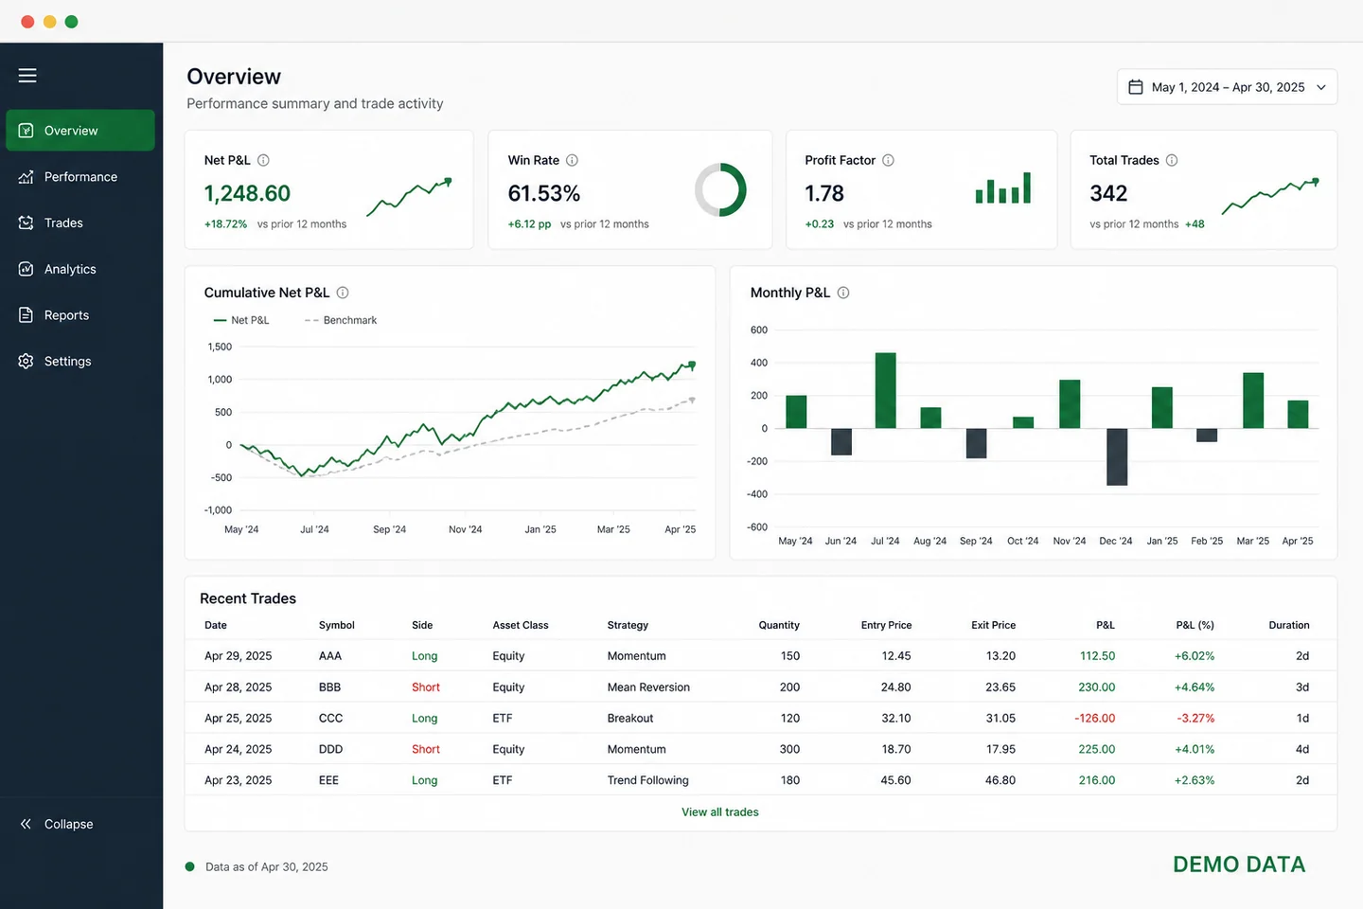The height and width of the screenshot is (909, 1363).
Task: Click the CCC symbol cell
Action: pos(330,719)
